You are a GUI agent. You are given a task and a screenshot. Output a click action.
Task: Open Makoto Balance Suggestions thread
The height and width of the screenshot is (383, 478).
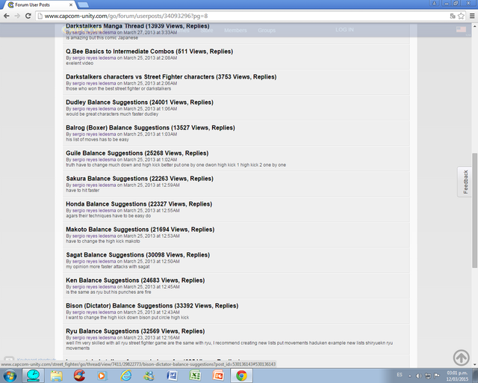tap(140, 230)
